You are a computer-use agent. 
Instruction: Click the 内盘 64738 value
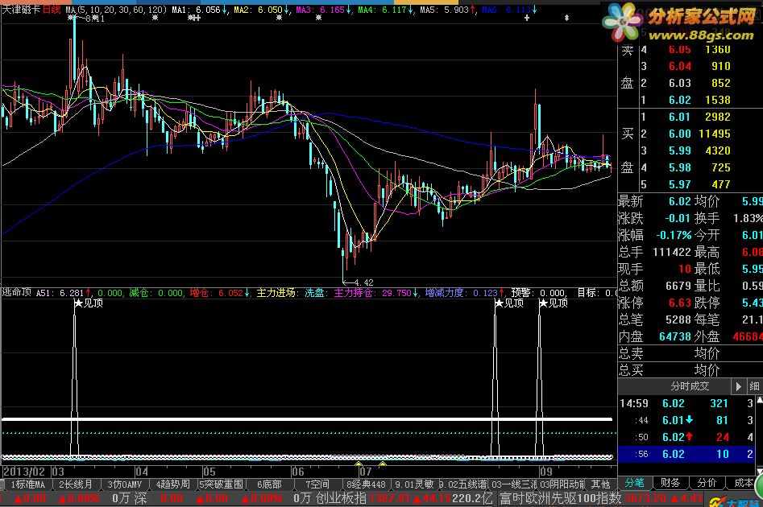(x=675, y=336)
